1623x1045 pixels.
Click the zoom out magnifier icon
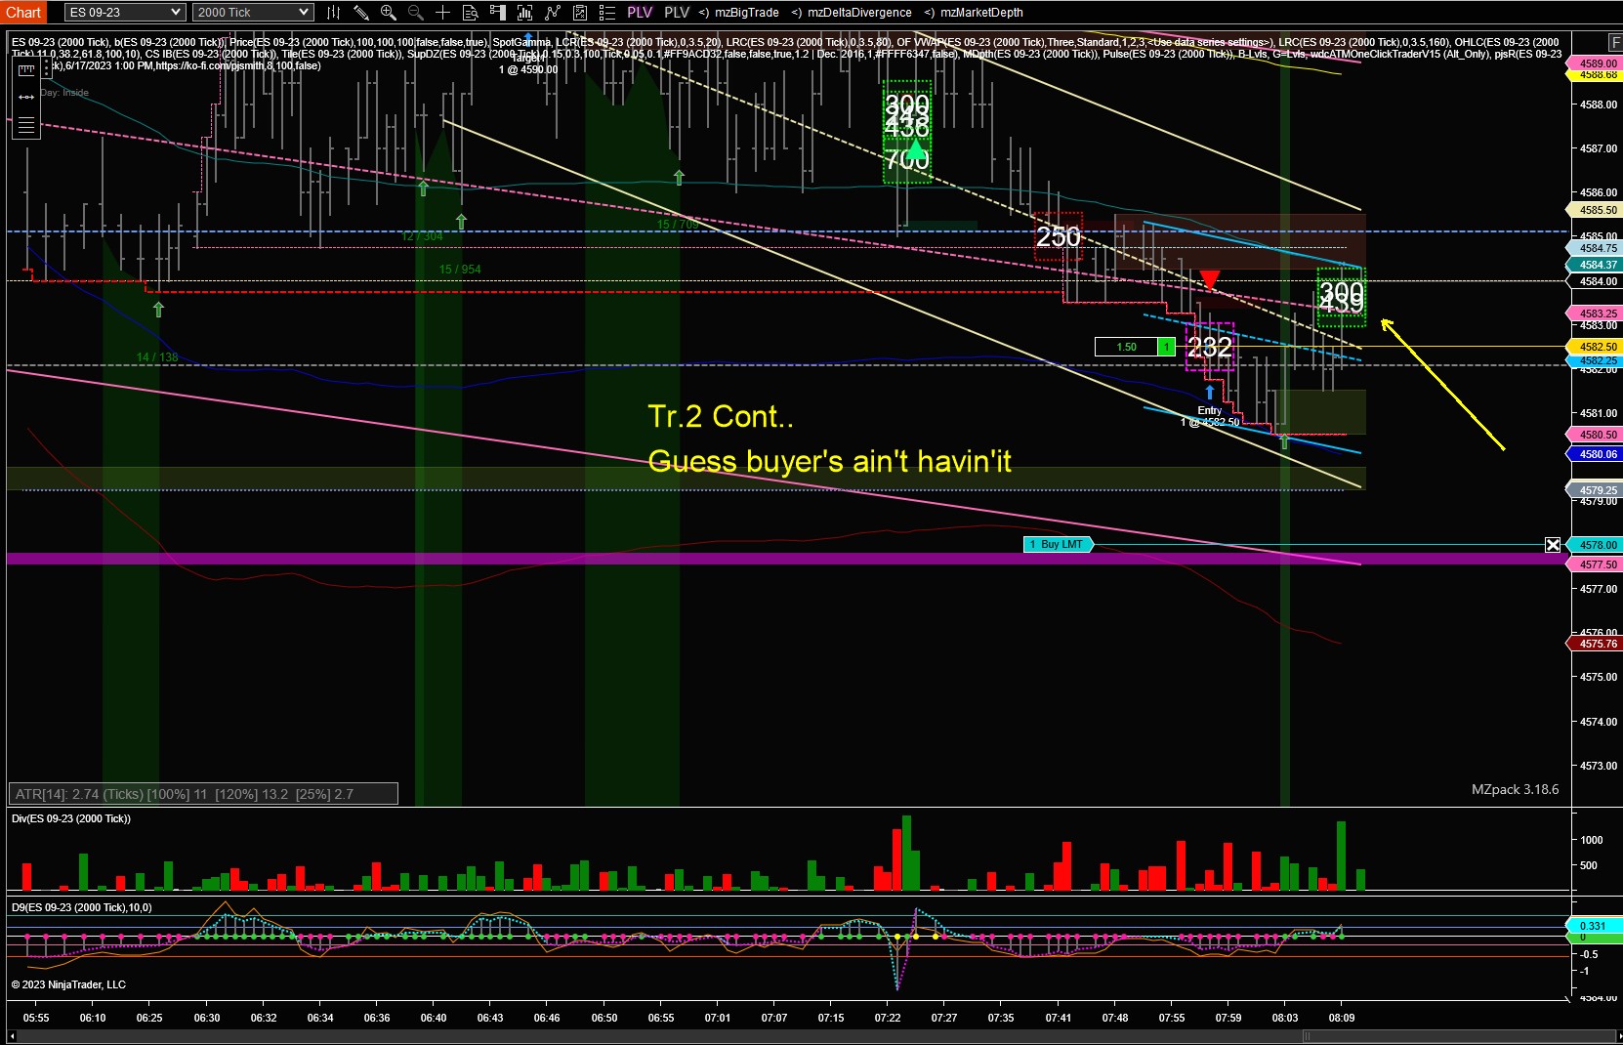coord(415,13)
